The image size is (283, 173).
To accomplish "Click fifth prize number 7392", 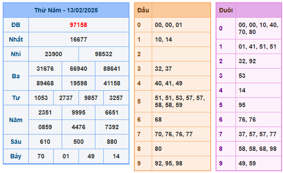I will pyautogui.click(x=112, y=127).
